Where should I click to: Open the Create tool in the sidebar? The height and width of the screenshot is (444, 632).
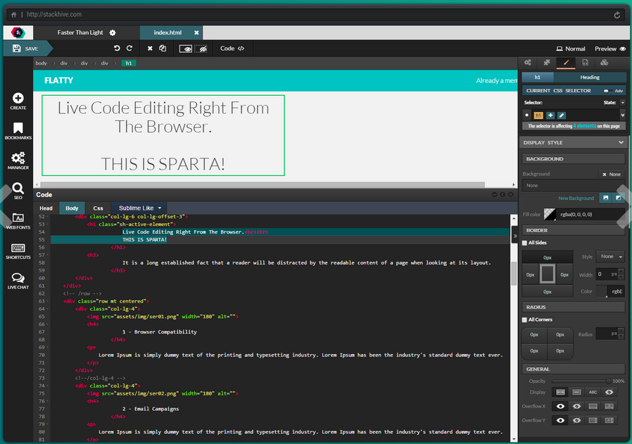18,101
